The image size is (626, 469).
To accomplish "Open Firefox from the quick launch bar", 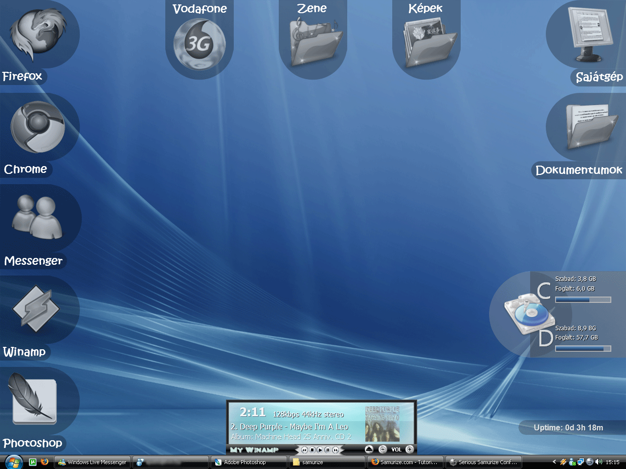I will (45, 462).
